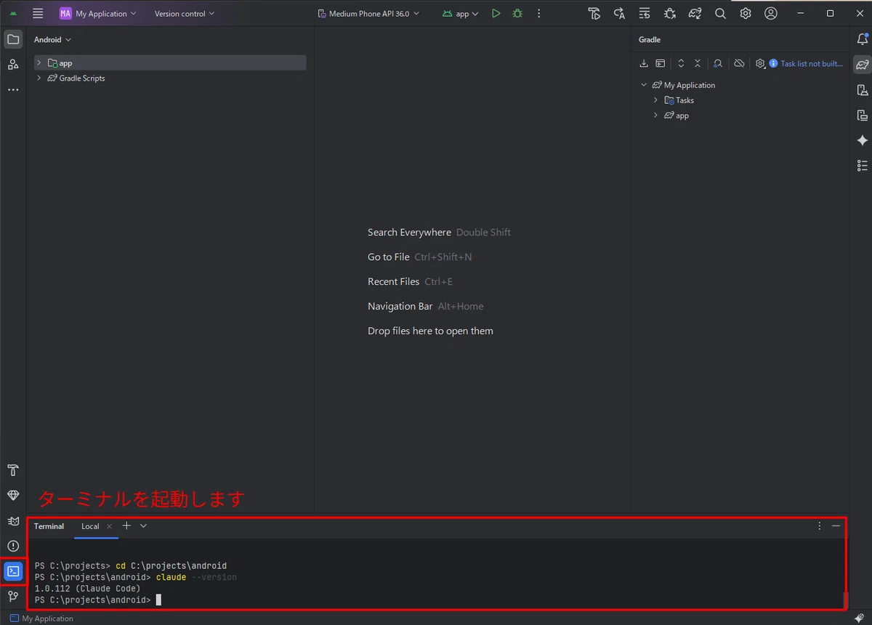
Task: Add a new terminal tab
Action: pyautogui.click(x=126, y=525)
